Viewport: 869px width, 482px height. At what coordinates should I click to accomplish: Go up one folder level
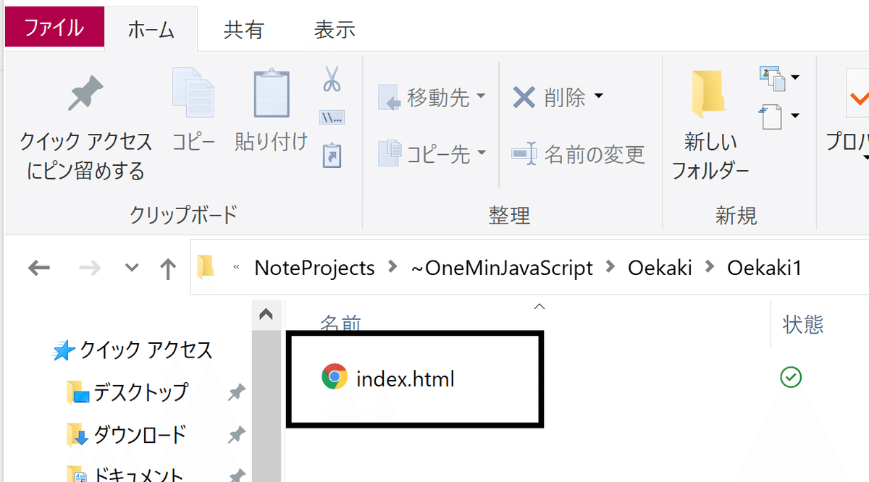click(x=168, y=269)
